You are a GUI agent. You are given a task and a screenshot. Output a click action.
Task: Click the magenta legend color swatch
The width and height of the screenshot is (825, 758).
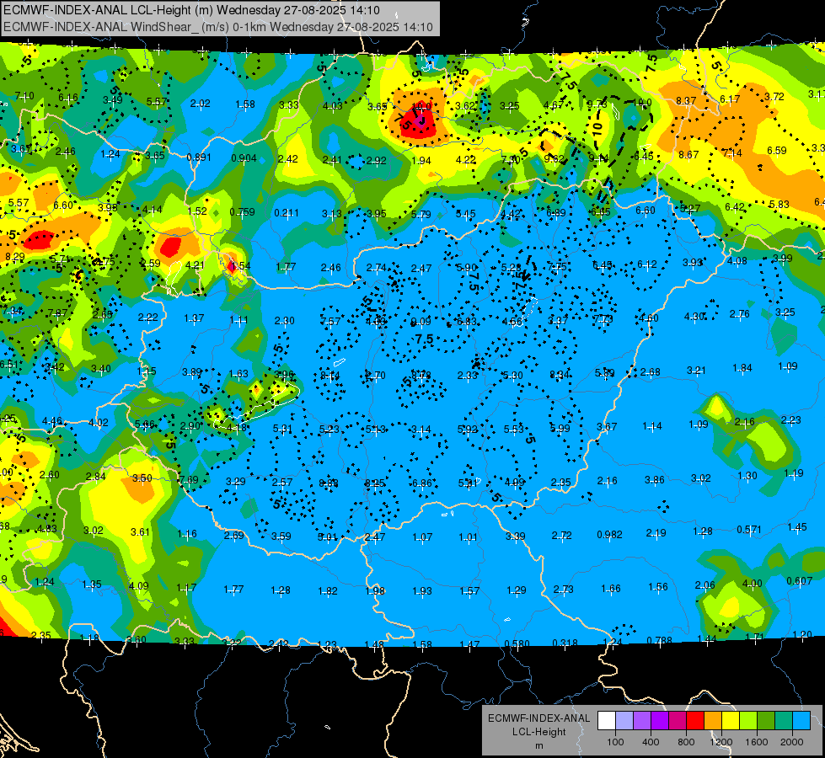pyautogui.click(x=678, y=721)
